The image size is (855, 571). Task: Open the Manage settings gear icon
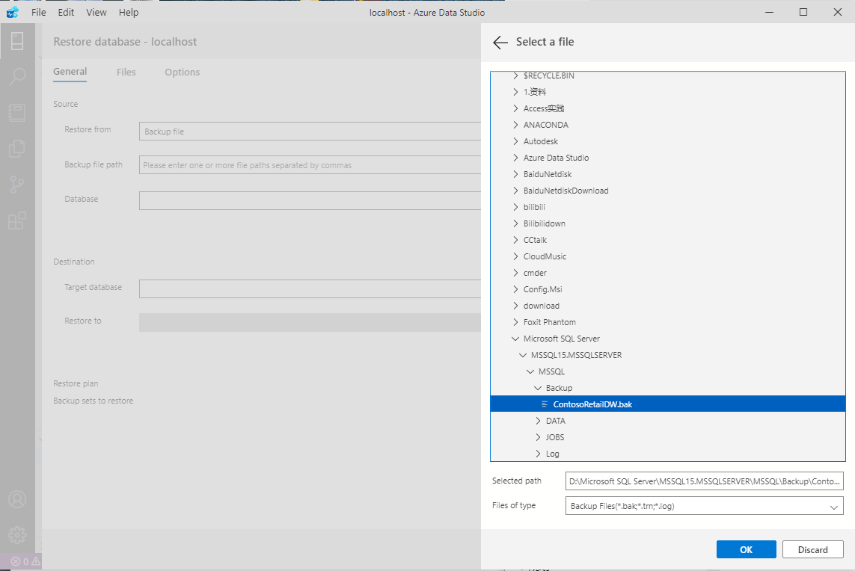coord(17,535)
